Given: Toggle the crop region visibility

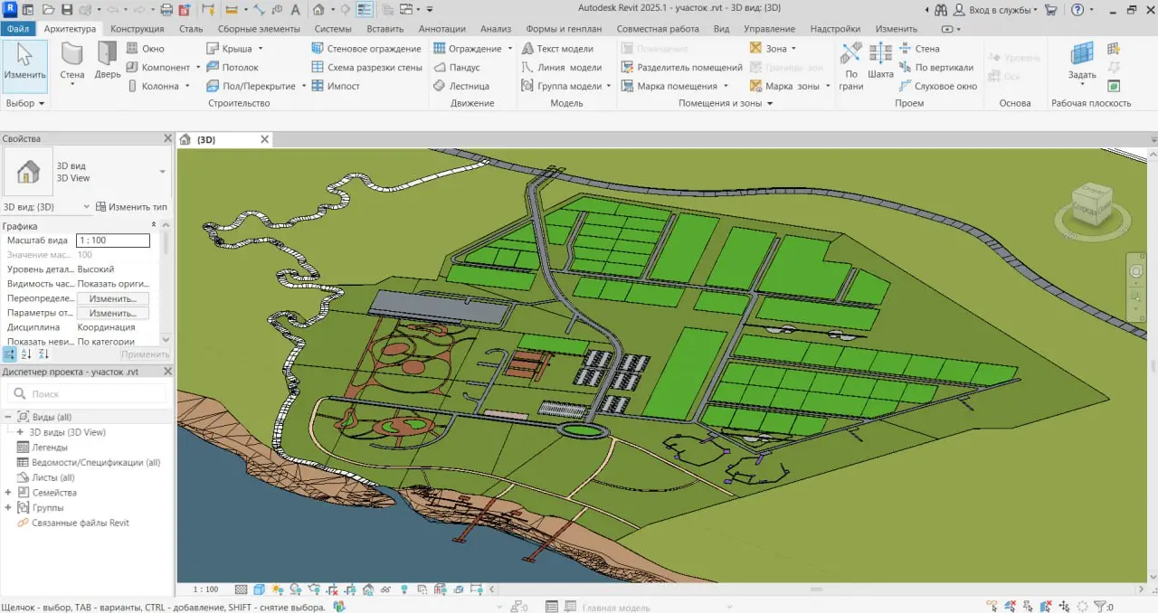Looking at the screenshot, I should click(x=352, y=589).
